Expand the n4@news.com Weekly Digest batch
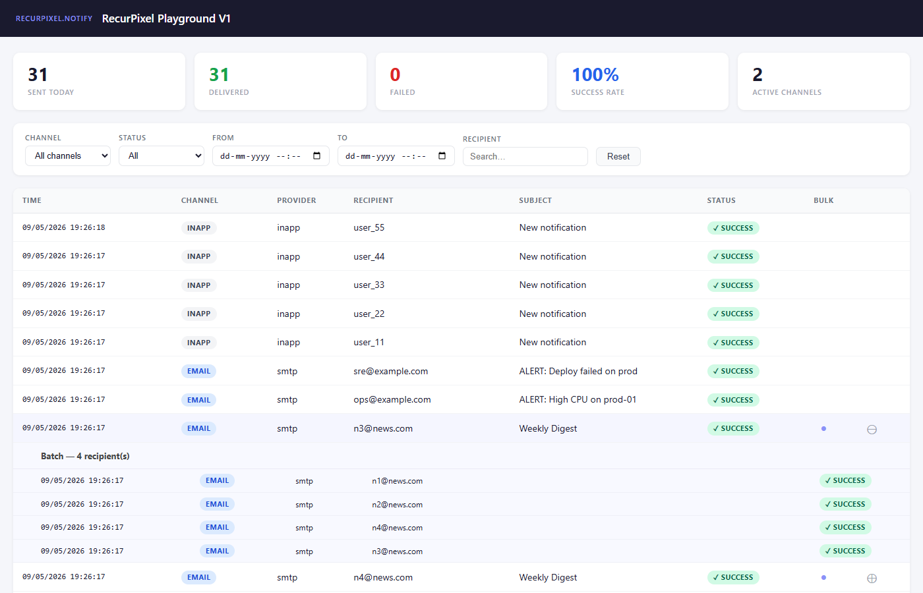The height and width of the screenshot is (593, 923). (872, 579)
